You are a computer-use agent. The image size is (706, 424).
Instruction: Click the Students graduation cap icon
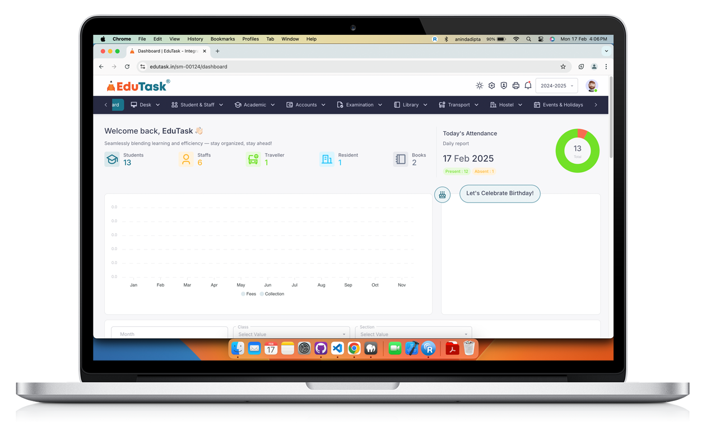112,159
